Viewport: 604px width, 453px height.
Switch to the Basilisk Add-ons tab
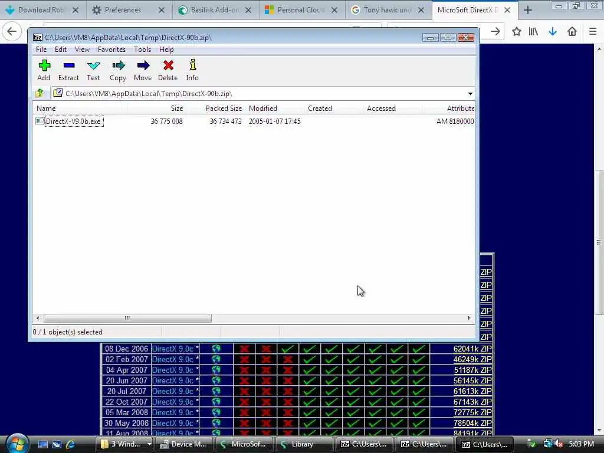[215, 10]
